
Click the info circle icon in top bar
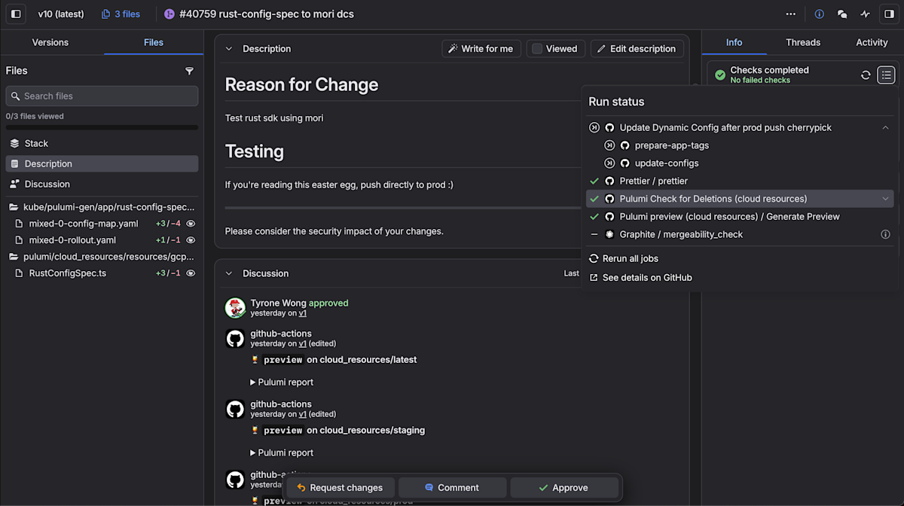(x=820, y=14)
